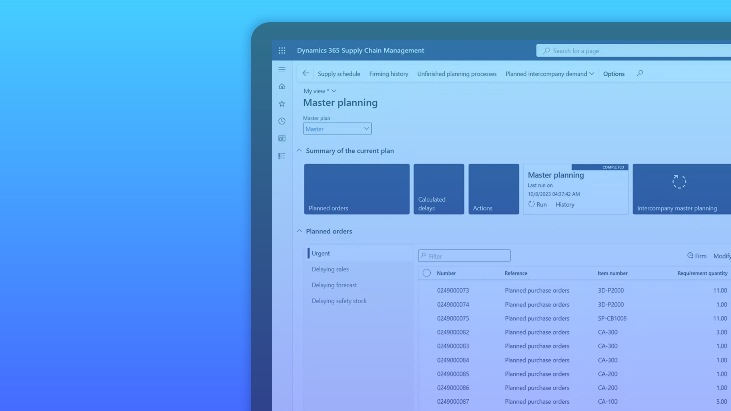
Task: Open Recent clock icon in the sidebar
Action: (282, 121)
